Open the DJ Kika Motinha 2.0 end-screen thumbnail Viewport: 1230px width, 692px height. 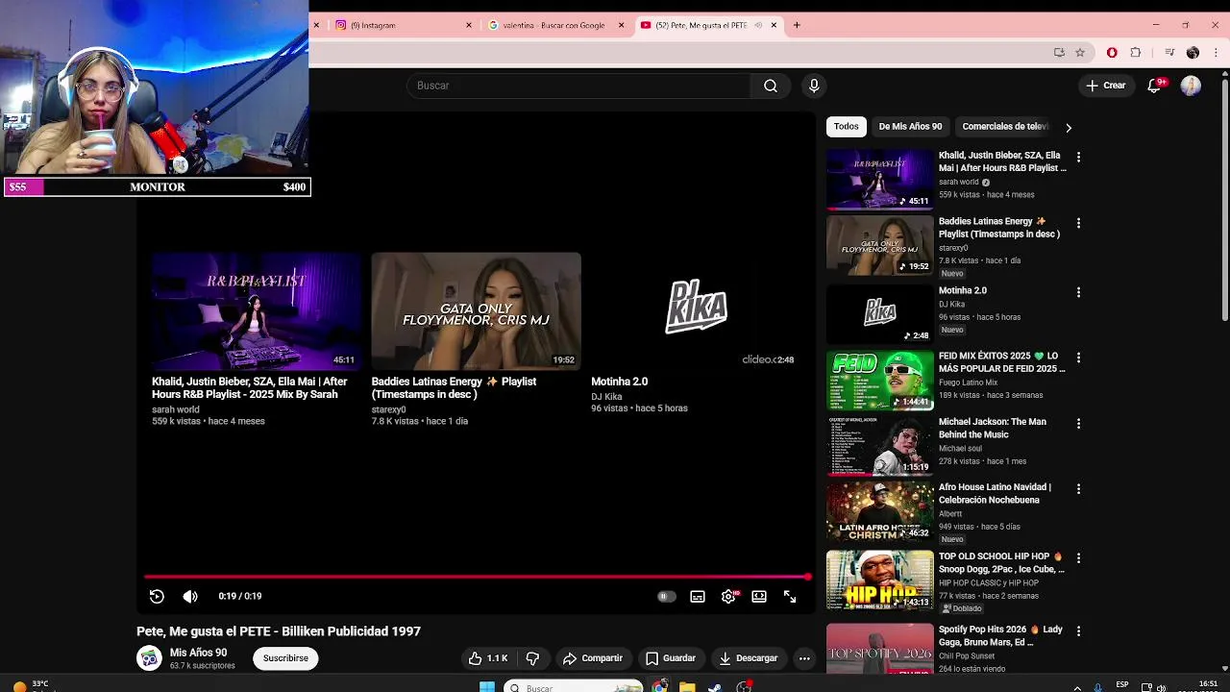click(x=697, y=311)
